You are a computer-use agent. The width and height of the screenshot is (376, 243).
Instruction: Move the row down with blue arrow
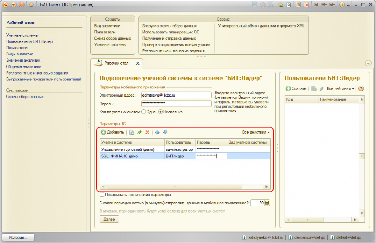coord(165,132)
